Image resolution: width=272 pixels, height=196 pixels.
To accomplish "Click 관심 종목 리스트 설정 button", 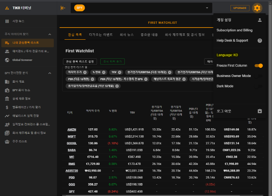I will (x=80, y=61).
